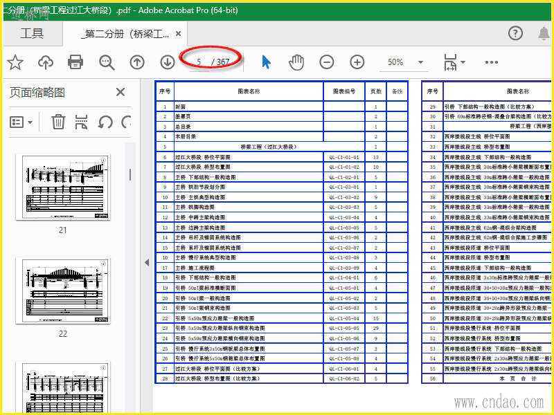The width and height of the screenshot is (554, 415).
Task: Close the 第二分册 document tab
Action: click(x=179, y=33)
